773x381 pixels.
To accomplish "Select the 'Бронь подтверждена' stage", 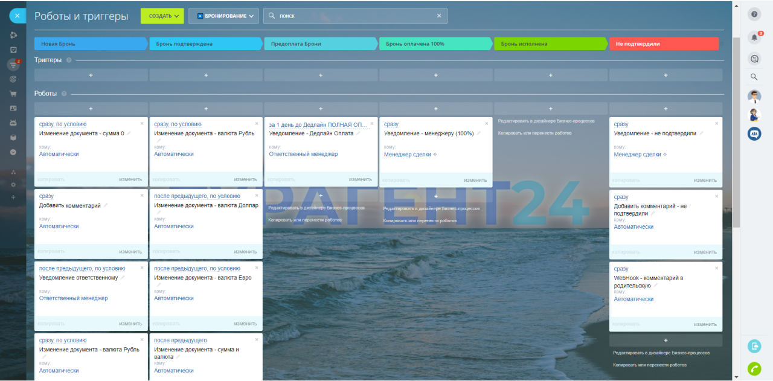I will pos(205,43).
